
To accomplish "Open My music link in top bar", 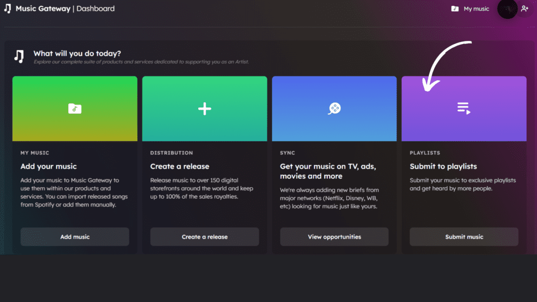I will (x=476, y=9).
